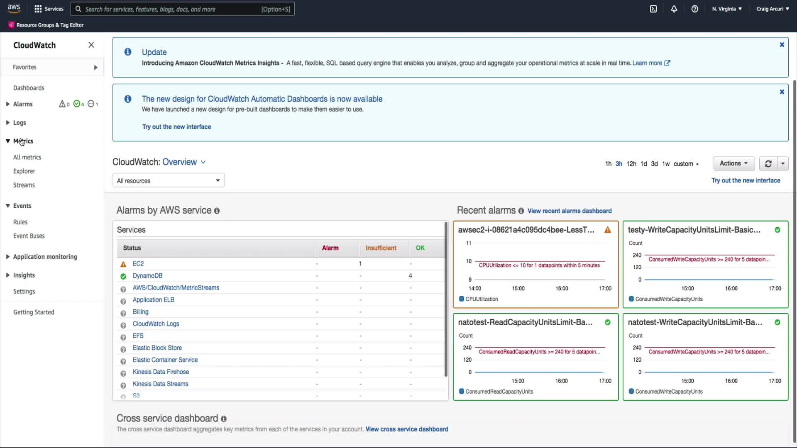Open the DynamoDB service link
The height and width of the screenshot is (448, 797).
pos(147,275)
